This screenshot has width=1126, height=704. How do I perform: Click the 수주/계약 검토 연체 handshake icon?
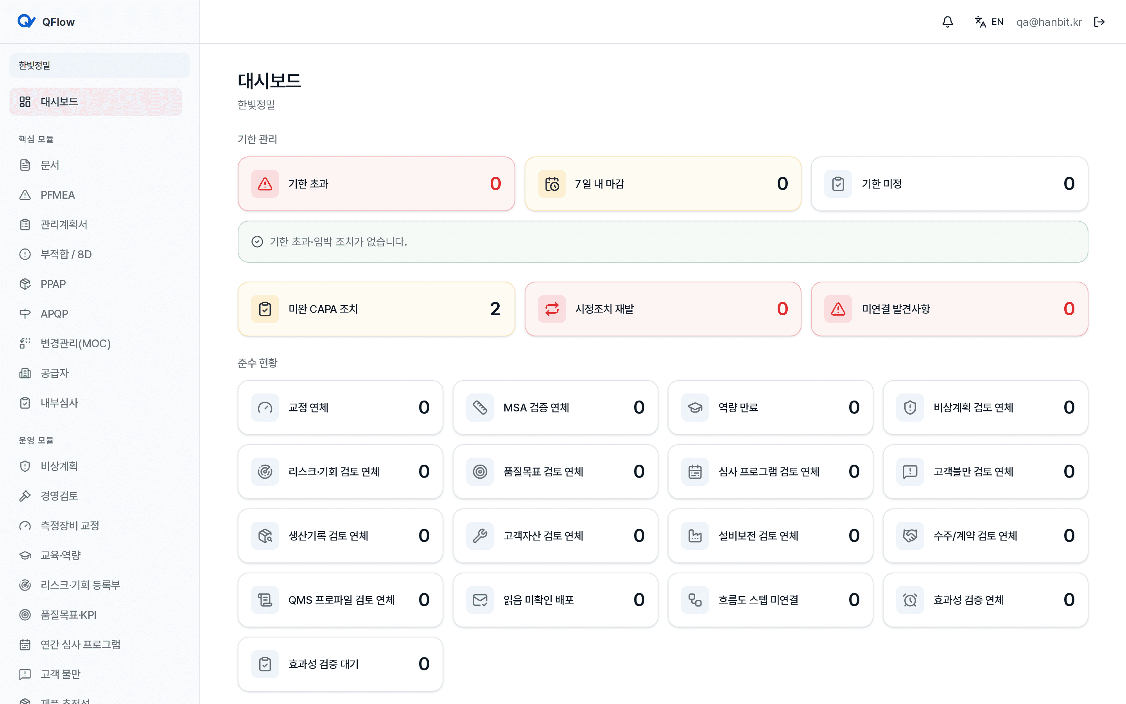(x=910, y=536)
